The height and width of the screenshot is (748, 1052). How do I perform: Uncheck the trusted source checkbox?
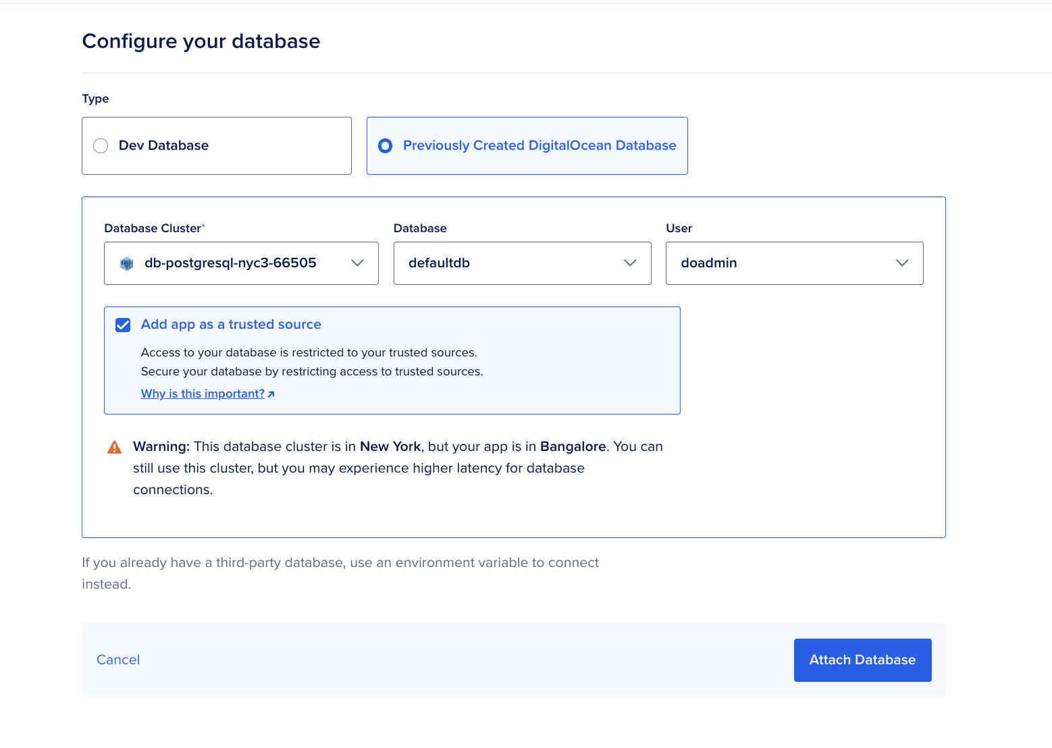coord(123,325)
